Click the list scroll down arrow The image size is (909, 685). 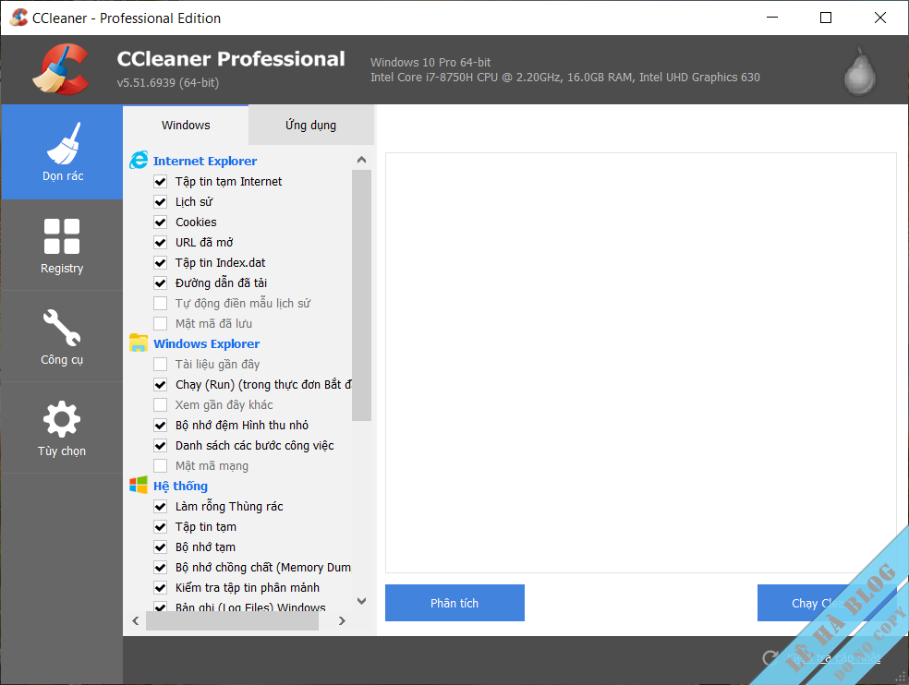362,601
